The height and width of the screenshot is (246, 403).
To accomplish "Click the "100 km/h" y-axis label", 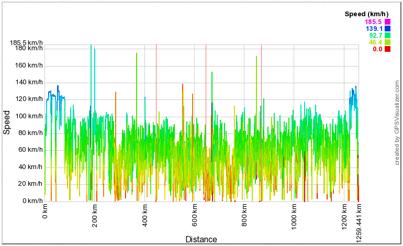I will coord(28,116).
